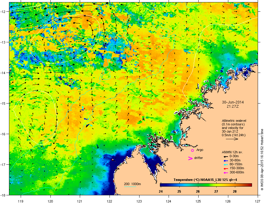Click the '150-300m' depth label
264x204 pixels.
[x=237, y=168]
